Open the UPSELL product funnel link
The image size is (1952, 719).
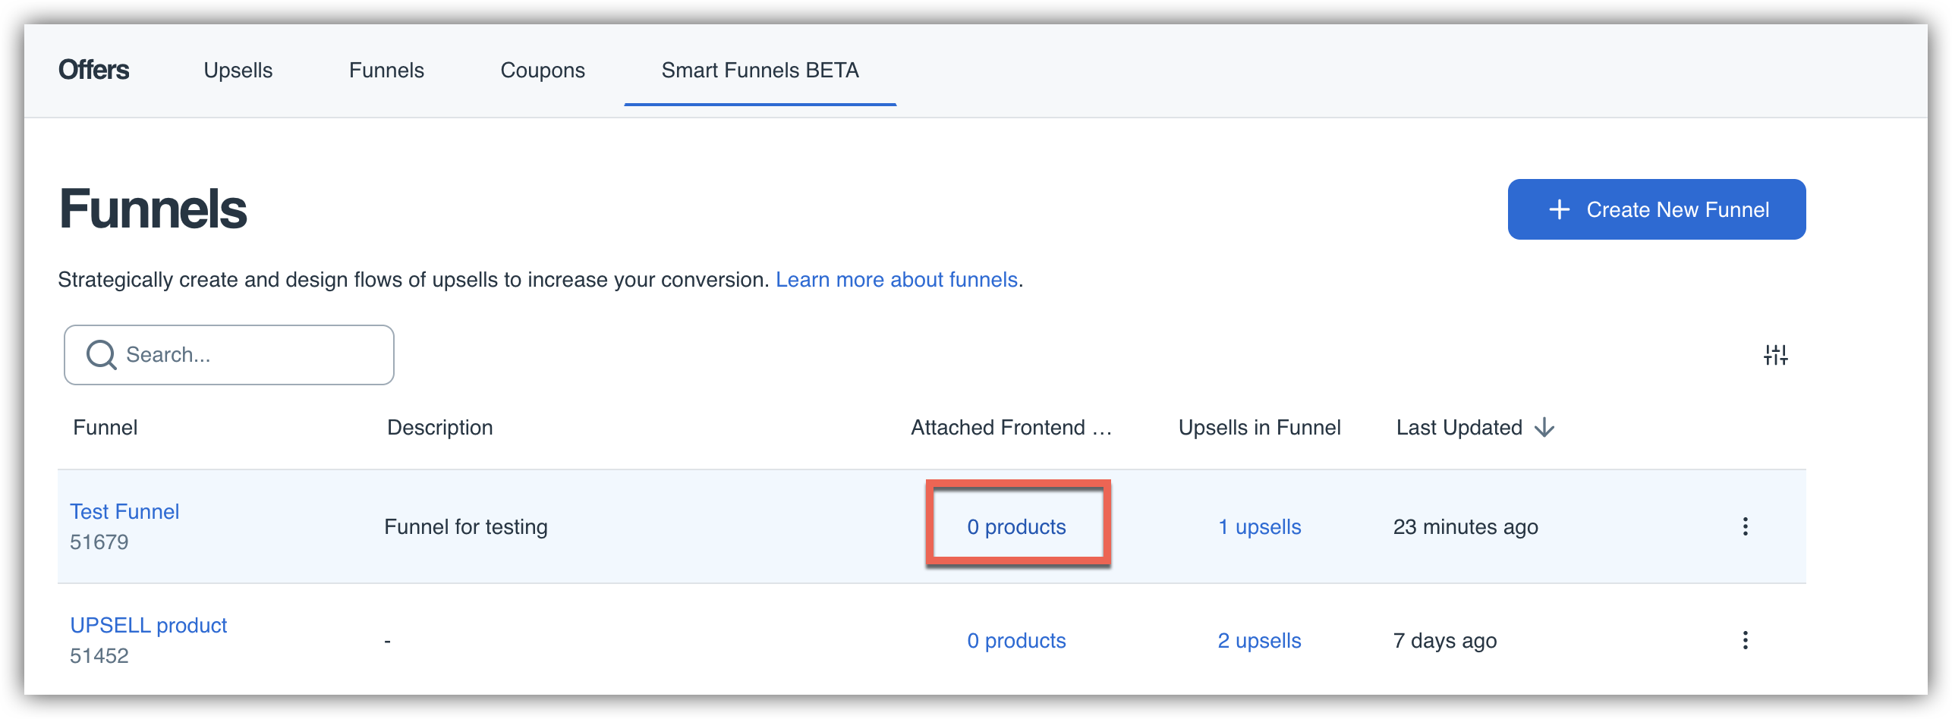click(148, 626)
